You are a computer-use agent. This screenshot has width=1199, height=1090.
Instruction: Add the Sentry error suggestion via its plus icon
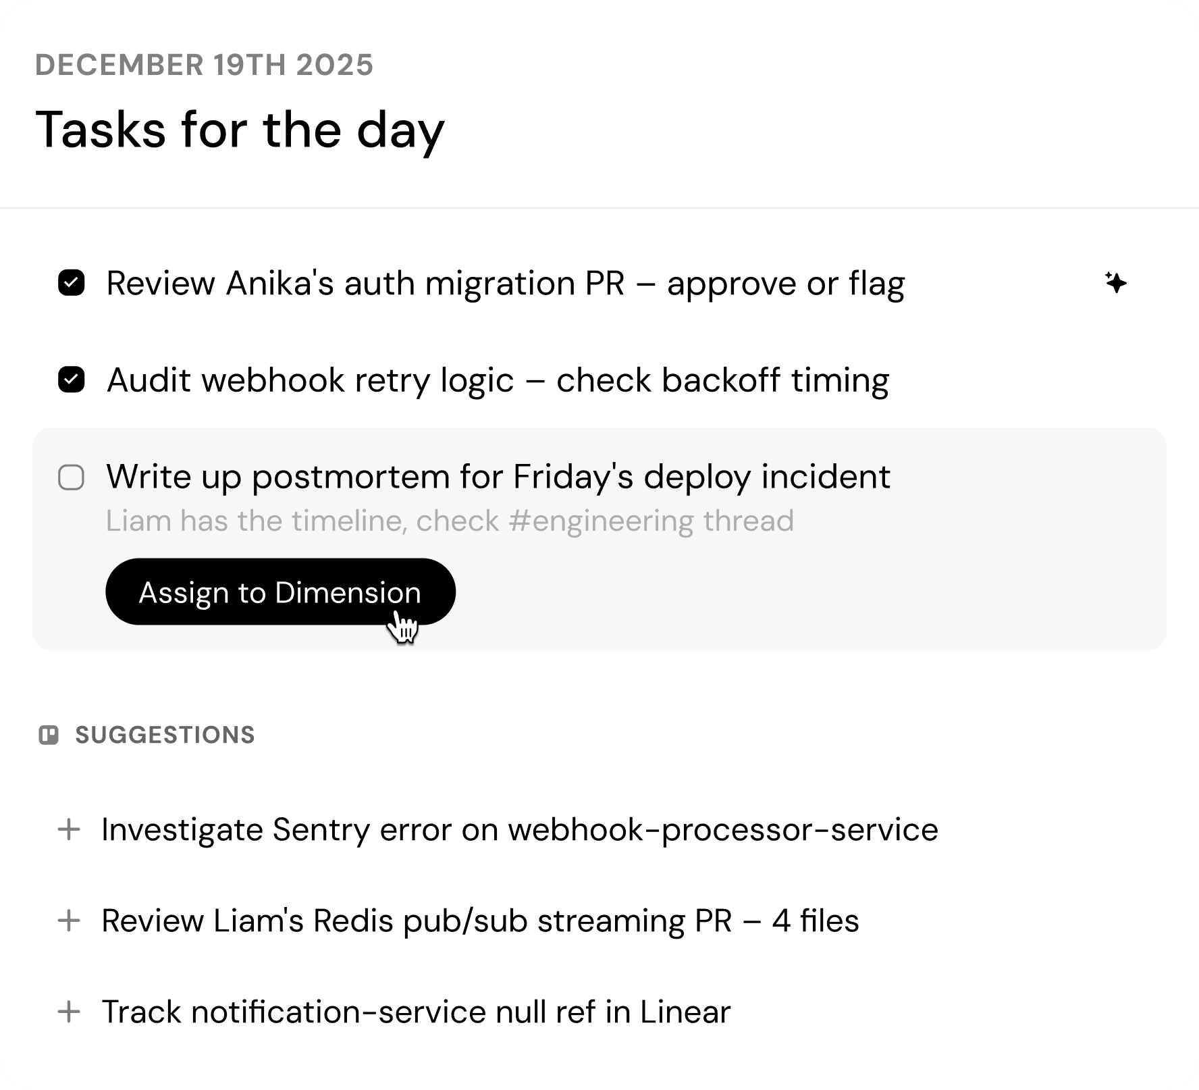[70, 830]
